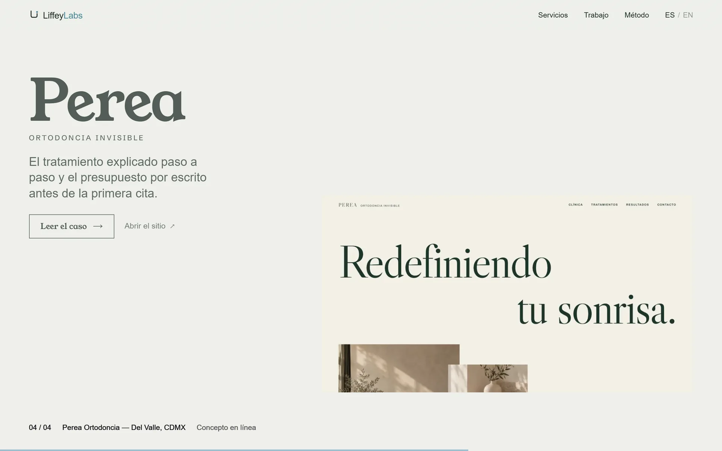Click the treatment description paragraph
This screenshot has height=451, width=722.
(118, 177)
